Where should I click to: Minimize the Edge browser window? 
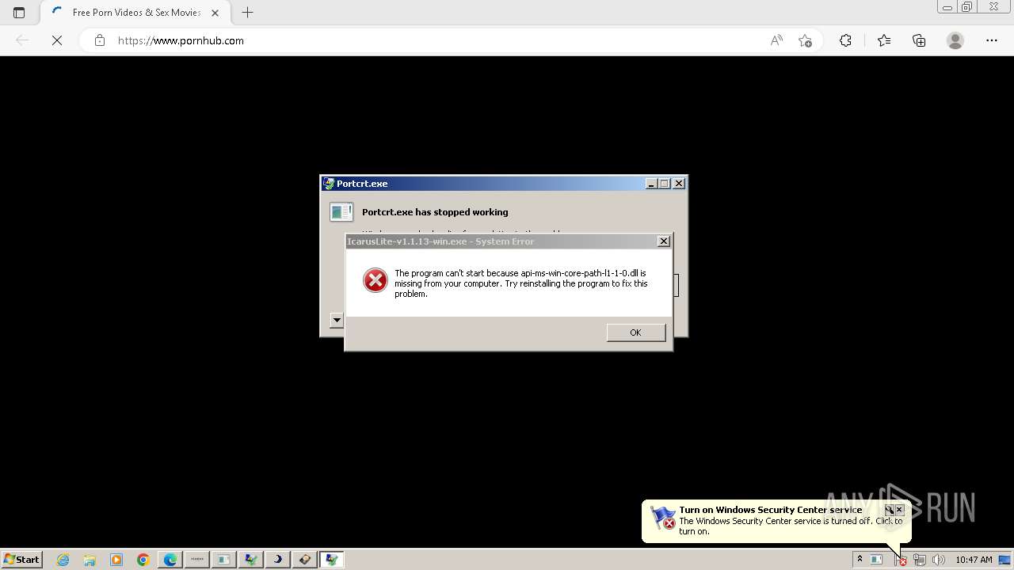947,7
